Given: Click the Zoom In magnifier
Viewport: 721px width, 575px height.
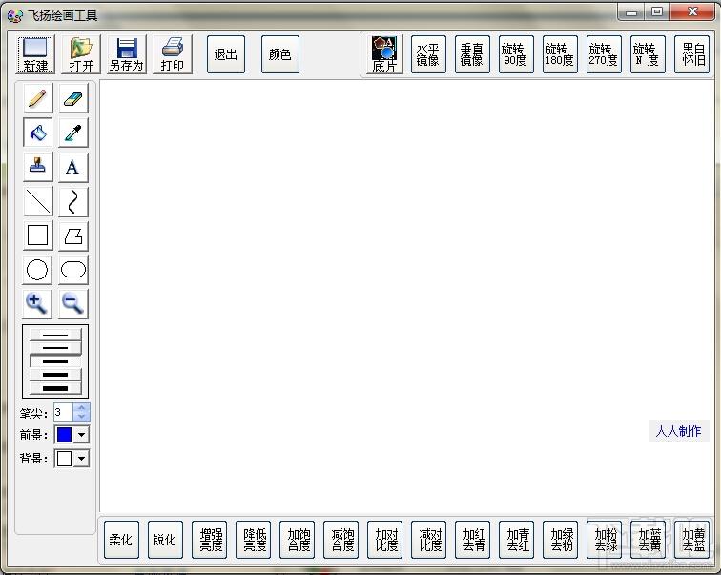Looking at the screenshot, I should click(x=37, y=304).
